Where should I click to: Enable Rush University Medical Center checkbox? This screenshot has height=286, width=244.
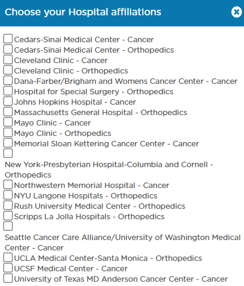8,205
